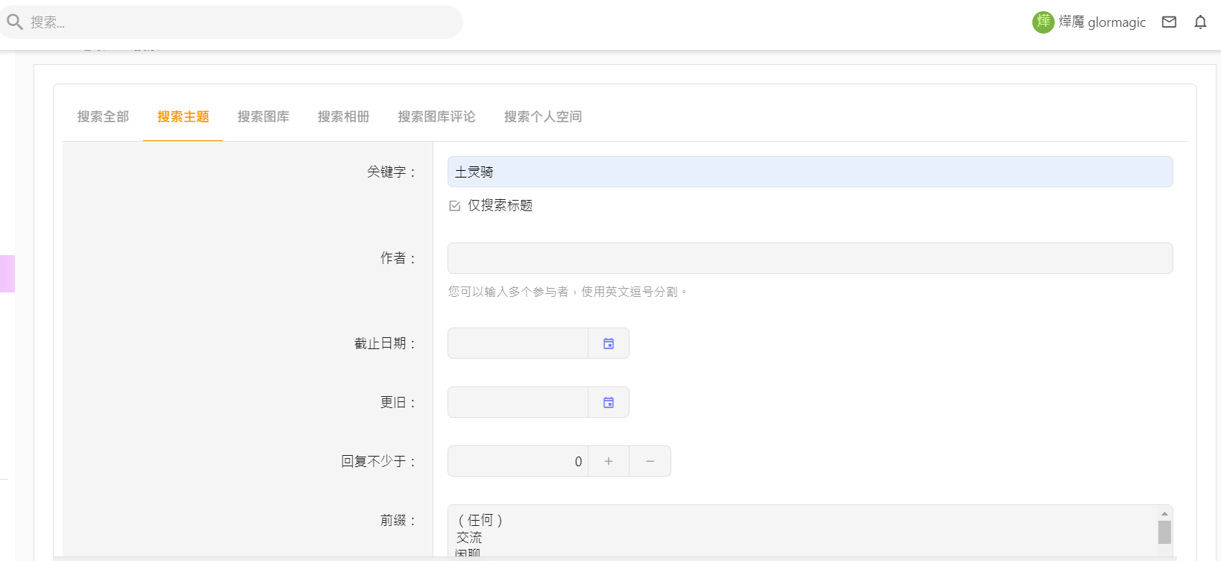
Task: Increase 回复不少于 with plus button
Action: tap(609, 461)
